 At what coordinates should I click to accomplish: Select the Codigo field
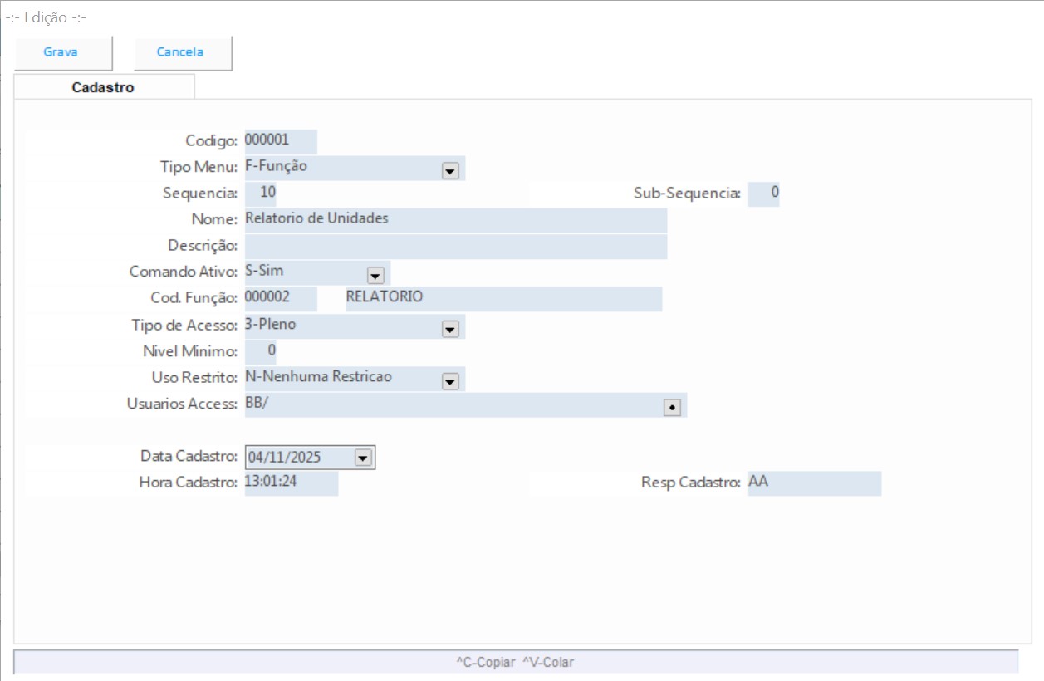[x=280, y=141]
